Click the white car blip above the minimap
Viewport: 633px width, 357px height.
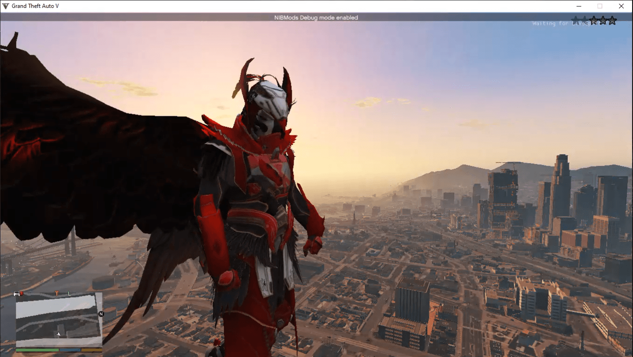coord(17,293)
